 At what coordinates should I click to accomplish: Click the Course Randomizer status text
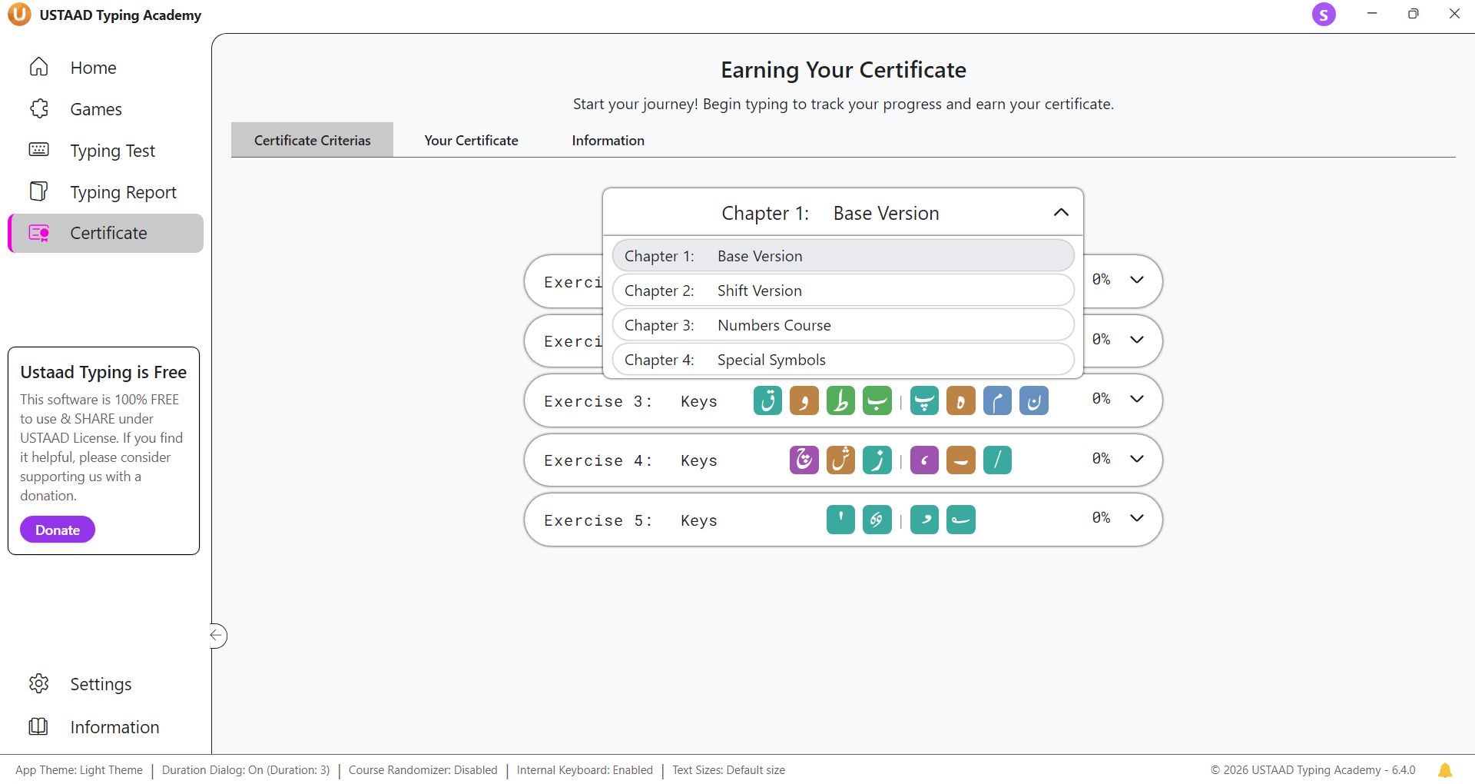tap(423, 770)
